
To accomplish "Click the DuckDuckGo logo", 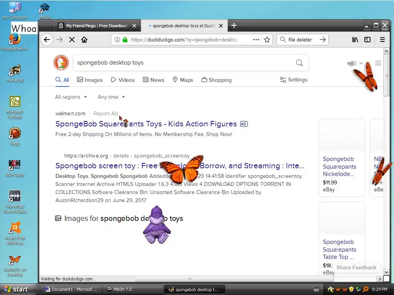I will (x=61, y=63).
